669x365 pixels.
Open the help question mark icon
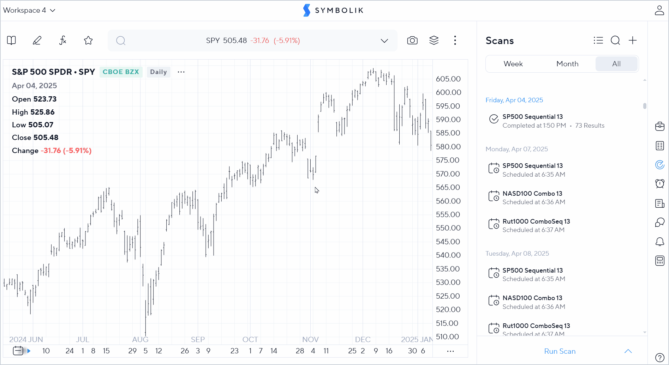(x=659, y=357)
